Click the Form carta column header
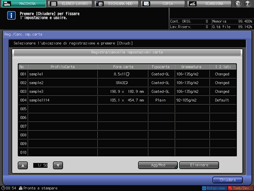254x191 pixels. tap(123, 67)
